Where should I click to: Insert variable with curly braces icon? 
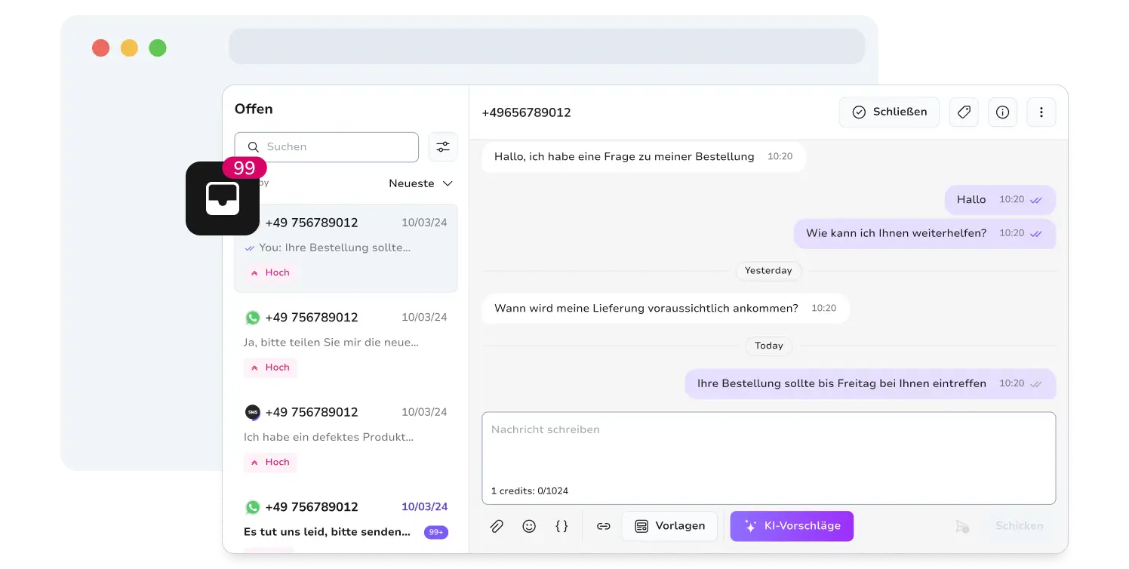561,526
